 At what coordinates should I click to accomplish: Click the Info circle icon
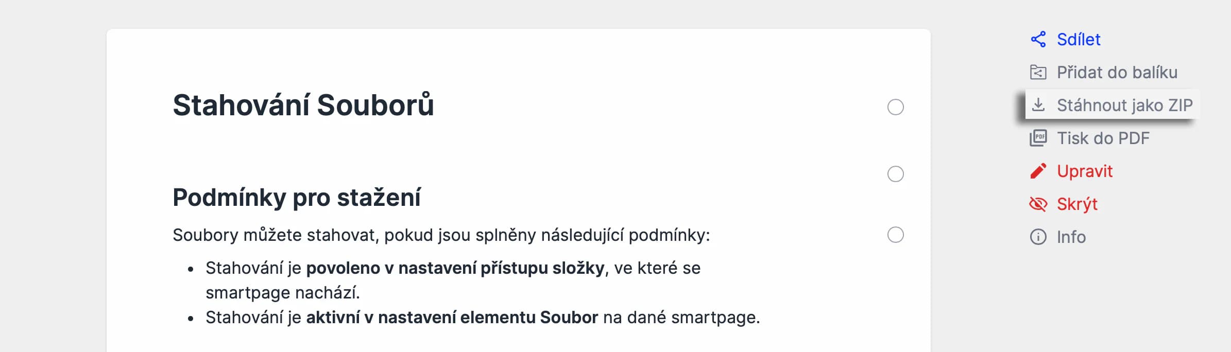(1038, 237)
